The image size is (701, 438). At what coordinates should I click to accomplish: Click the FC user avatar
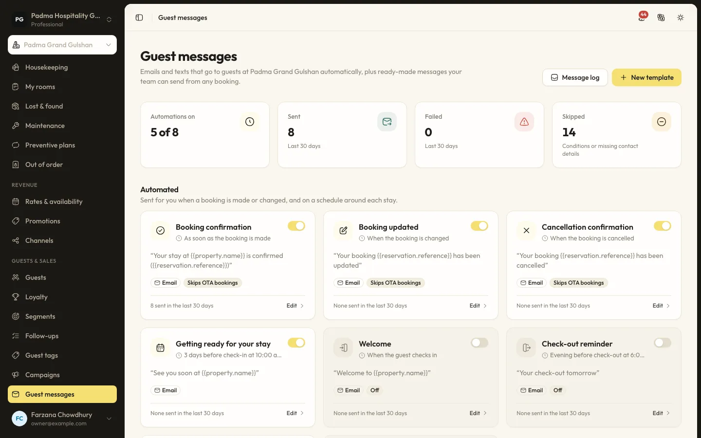tap(19, 419)
